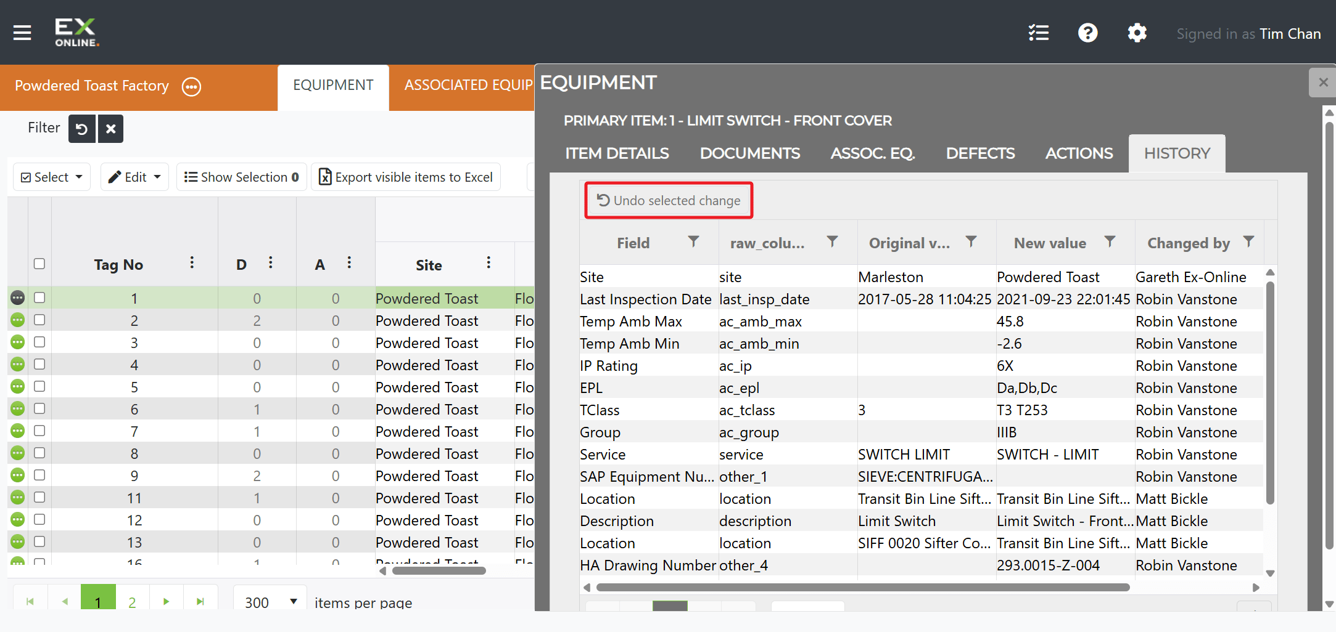
Task: Open the ITEM DETAILS tab
Action: [617, 153]
